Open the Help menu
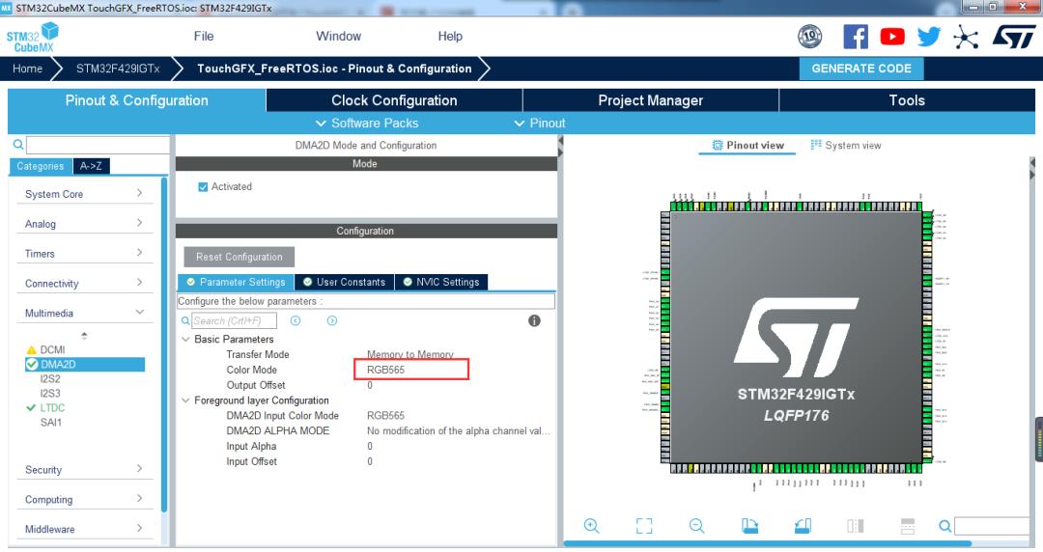 coord(450,36)
